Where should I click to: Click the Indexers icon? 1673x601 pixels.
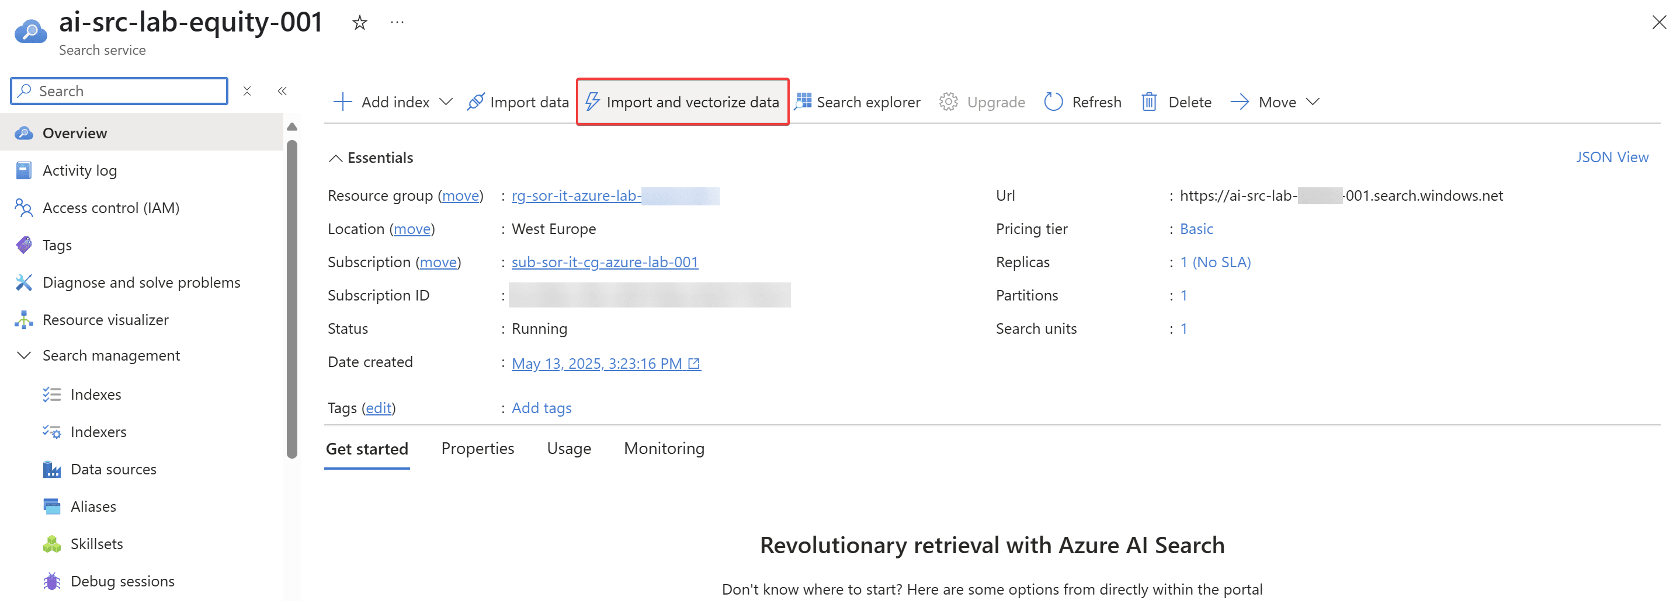coord(52,432)
